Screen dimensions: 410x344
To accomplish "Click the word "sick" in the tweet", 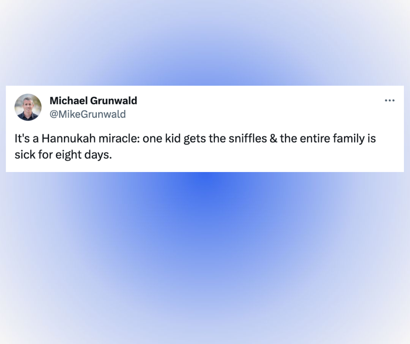I will pos(24,155).
